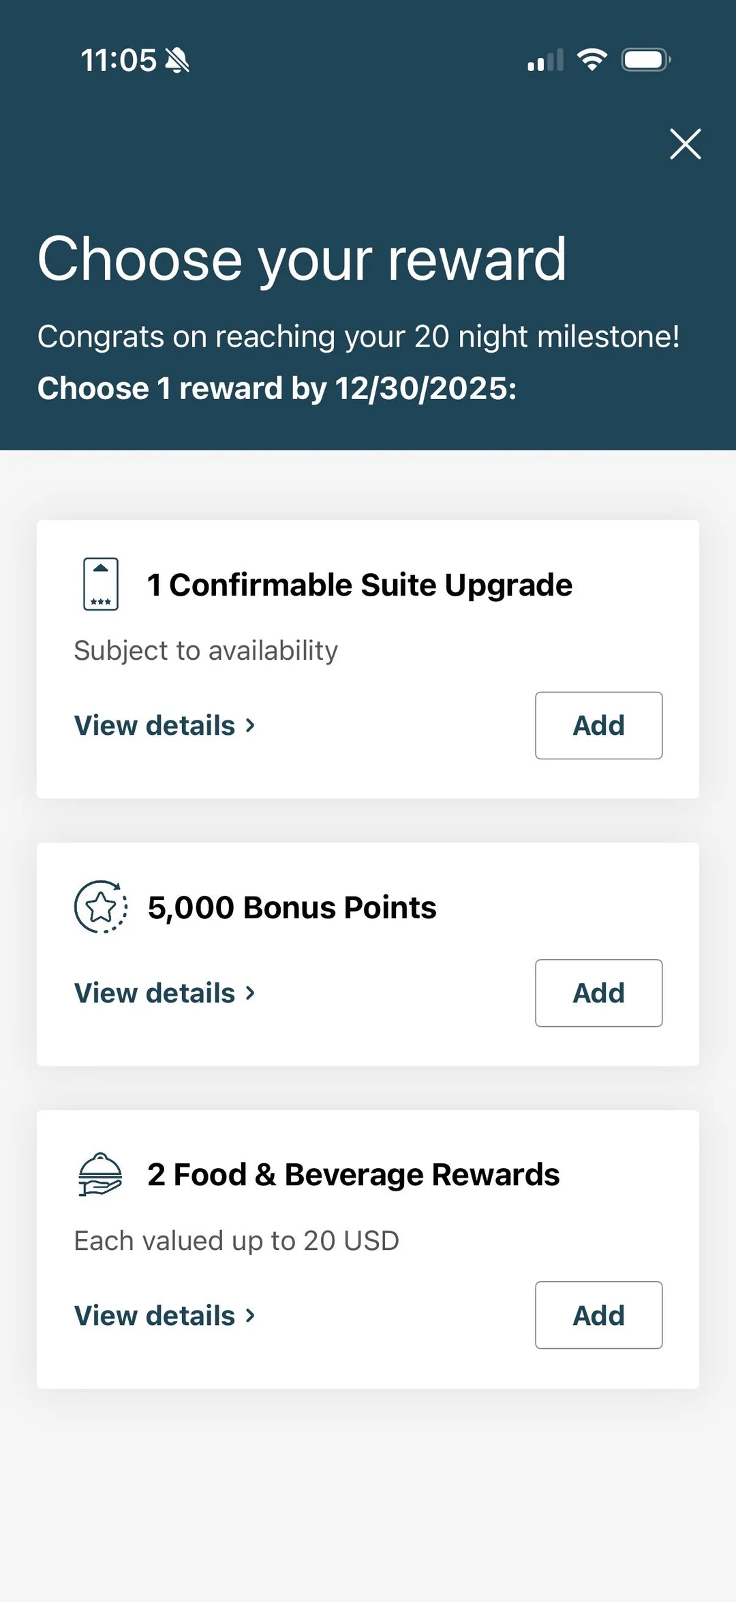Viewport: 736px width, 1602px height.
Task: Tap the suite upgrade card icon
Action: coord(101,584)
